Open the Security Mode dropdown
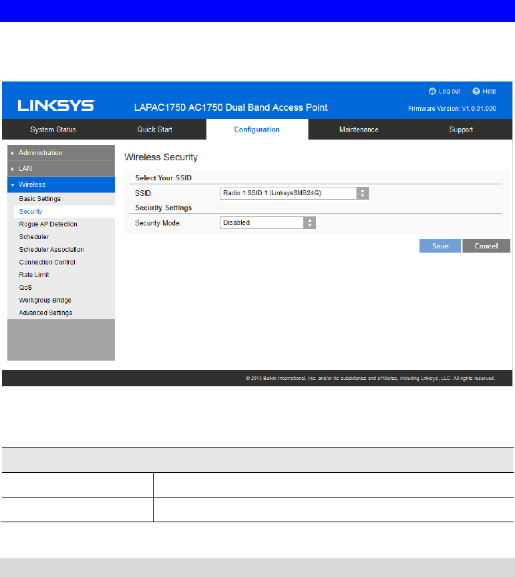The image size is (515, 577). [x=268, y=222]
